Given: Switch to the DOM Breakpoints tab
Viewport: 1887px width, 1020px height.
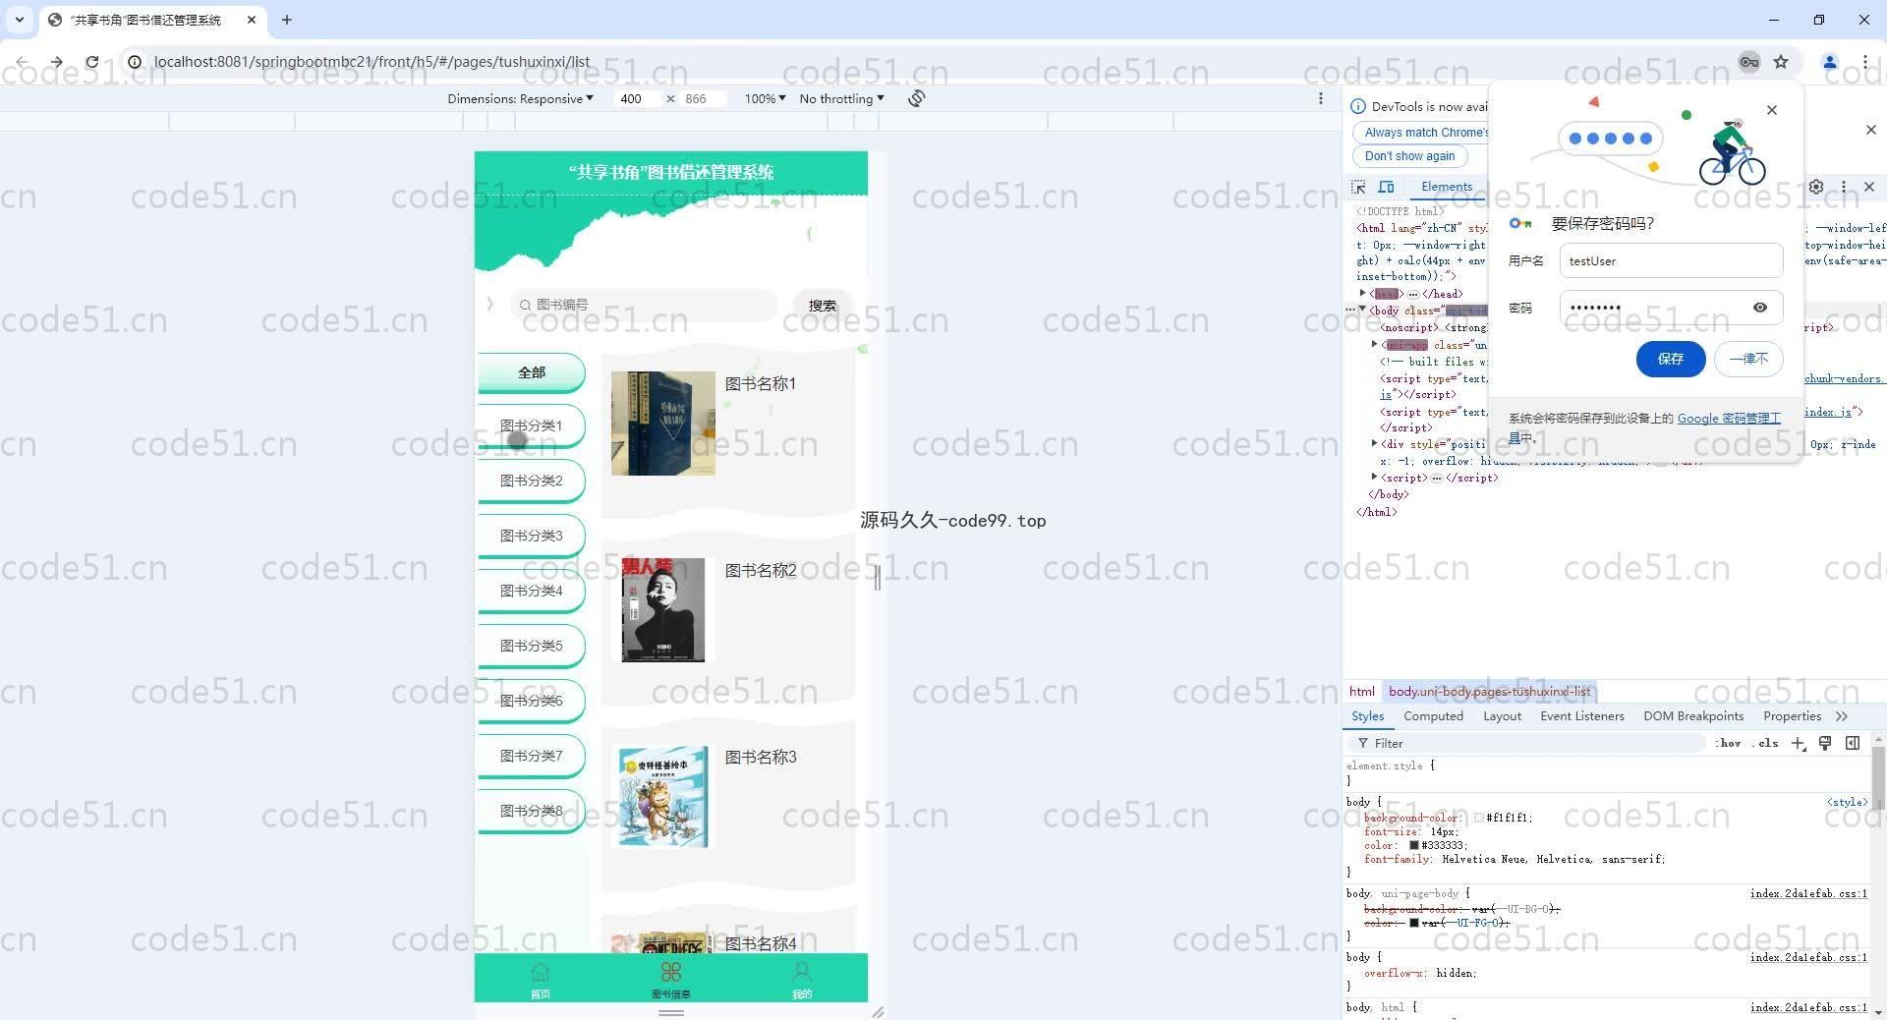Looking at the screenshot, I should (x=1693, y=716).
